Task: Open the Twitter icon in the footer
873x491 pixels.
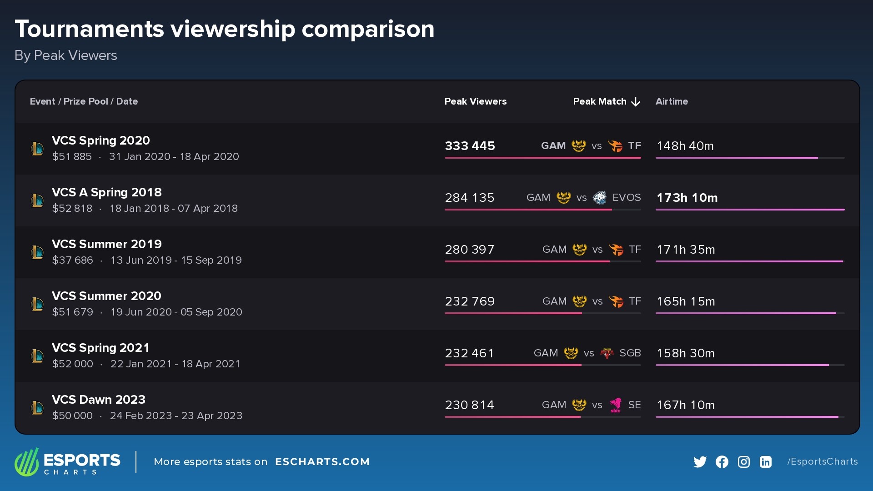Action: [x=700, y=461]
